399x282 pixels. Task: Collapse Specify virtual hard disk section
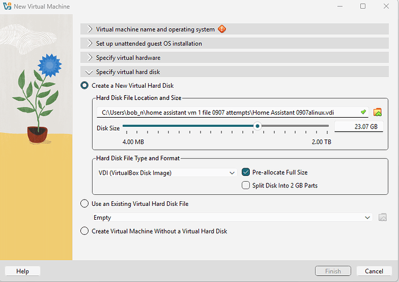(x=234, y=72)
